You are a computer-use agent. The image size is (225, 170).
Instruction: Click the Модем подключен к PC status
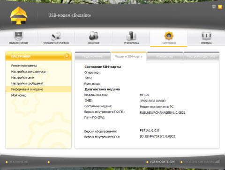(157, 107)
